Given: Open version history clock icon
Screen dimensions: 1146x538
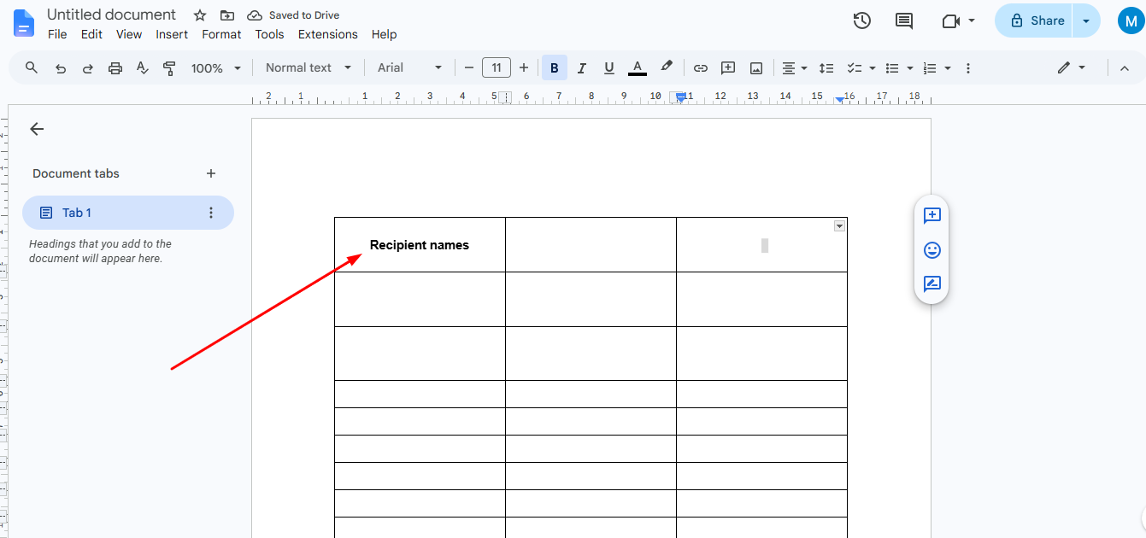Looking at the screenshot, I should pyautogui.click(x=862, y=20).
